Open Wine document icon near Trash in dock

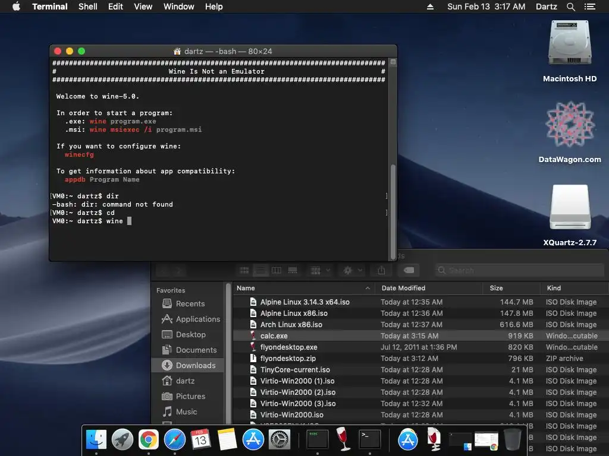[434, 439]
